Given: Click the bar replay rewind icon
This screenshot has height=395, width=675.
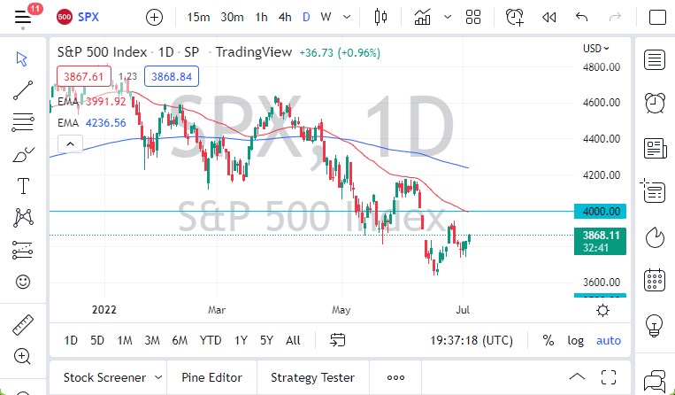Looking at the screenshot, I should [x=548, y=17].
